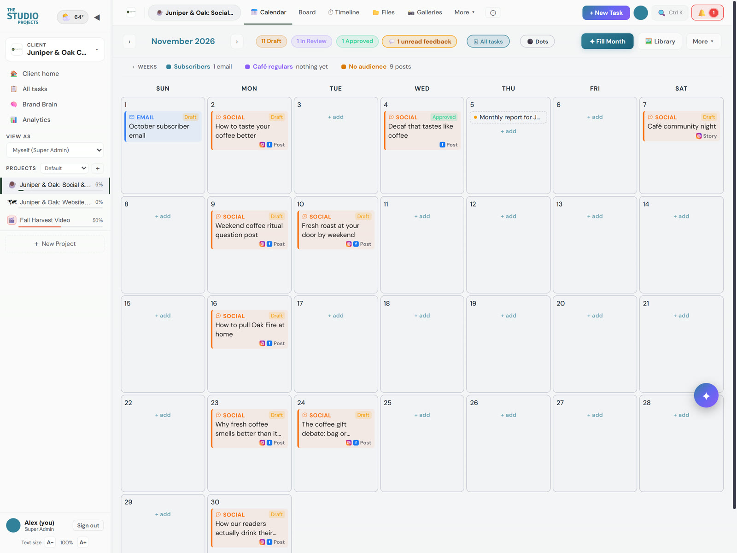Toggle the 11 Draft filter
737x553 pixels.
(x=271, y=41)
